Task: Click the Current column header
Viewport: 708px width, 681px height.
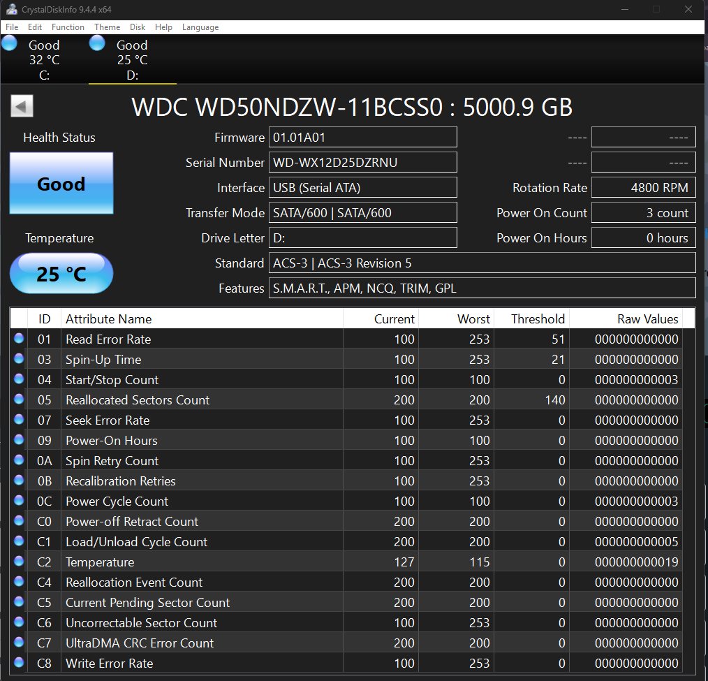Action: point(381,318)
